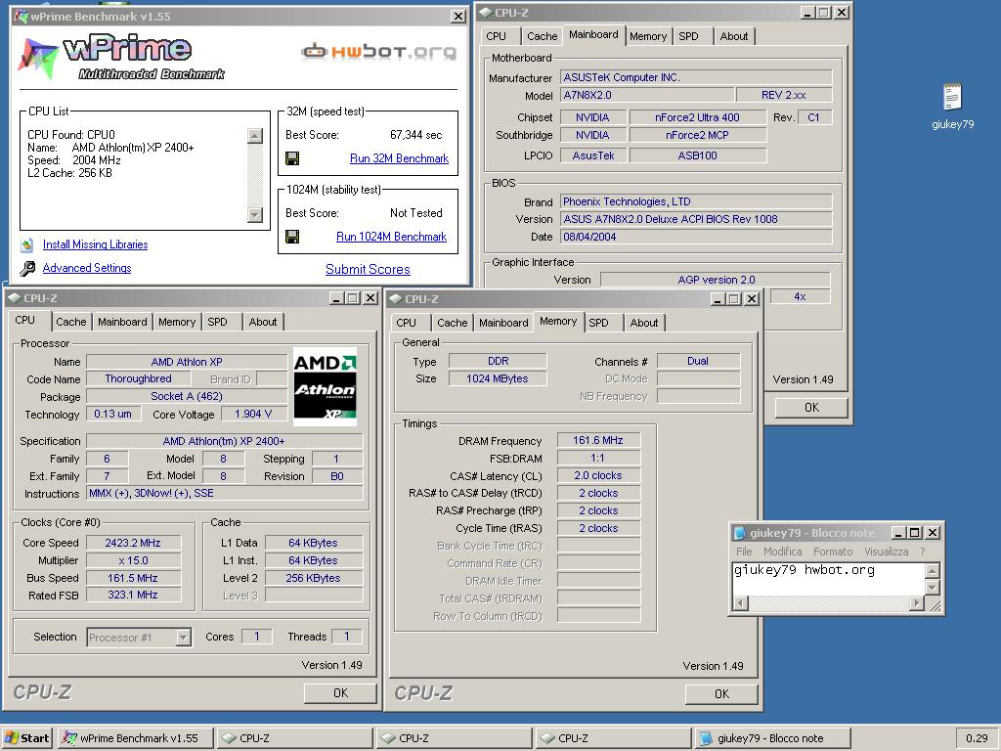Click the AMD Athlon XP logo image
Image resolution: width=1001 pixels, height=751 pixels.
pyautogui.click(x=325, y=386)
